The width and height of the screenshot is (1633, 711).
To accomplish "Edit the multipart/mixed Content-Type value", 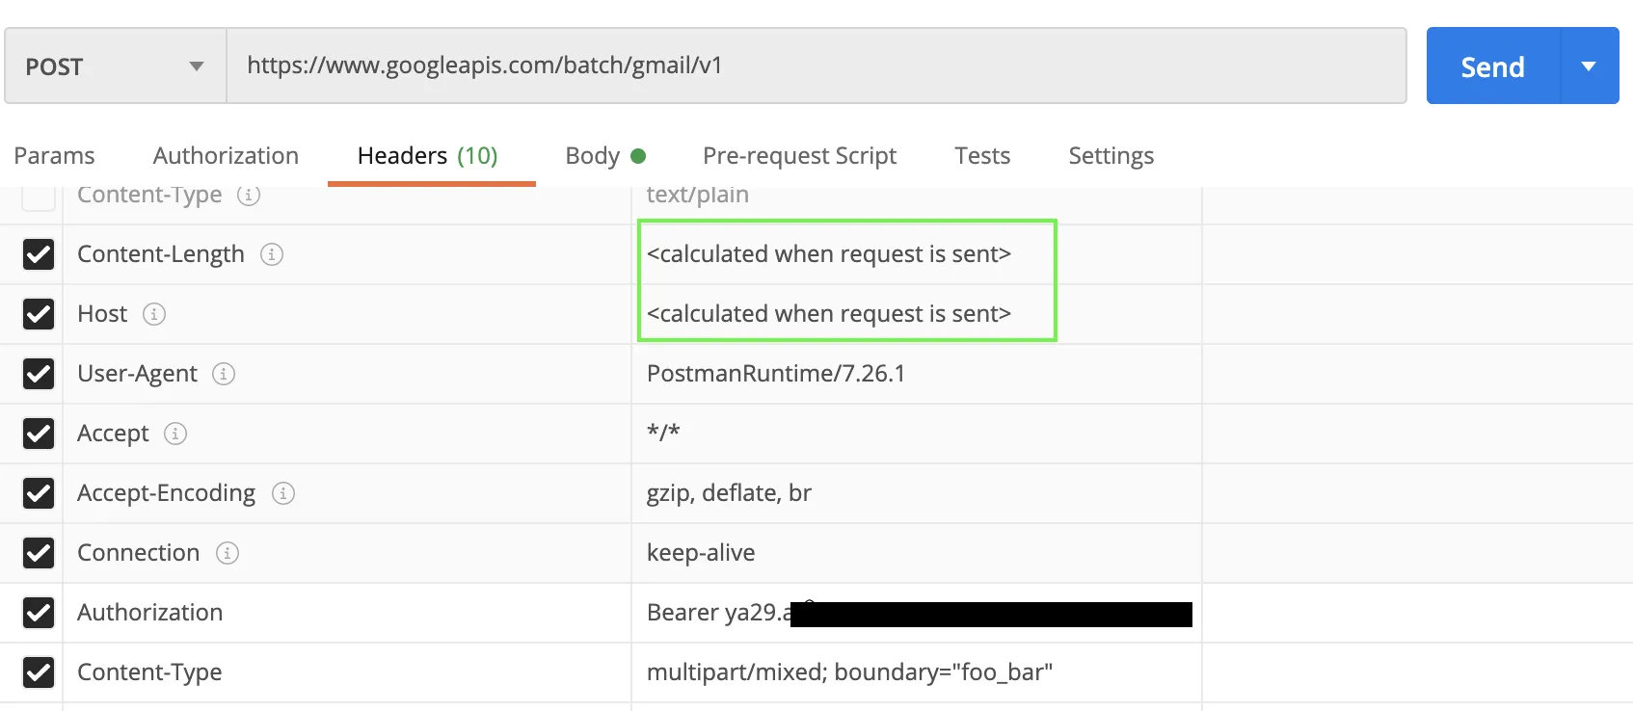I will tap(849, 672).
